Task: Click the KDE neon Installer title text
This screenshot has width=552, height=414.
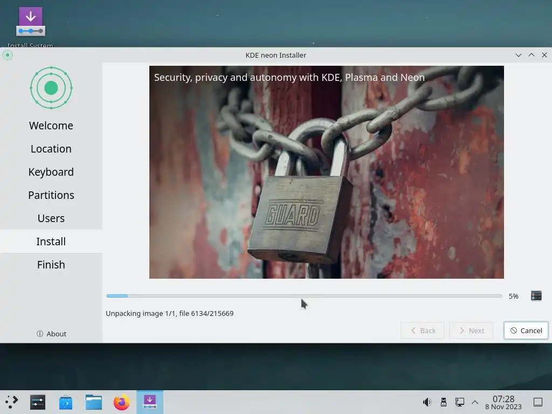Action: tap(275, 56)
